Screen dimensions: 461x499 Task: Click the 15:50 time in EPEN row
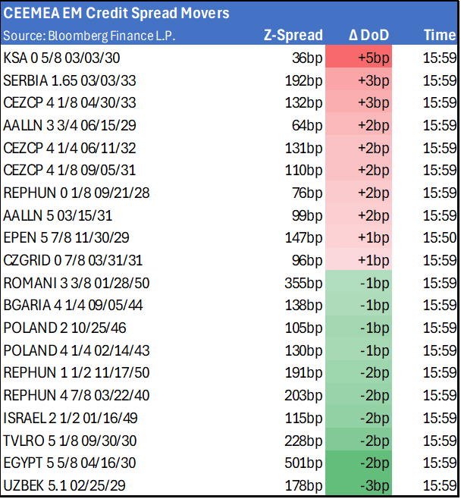(x=439, y=237)
